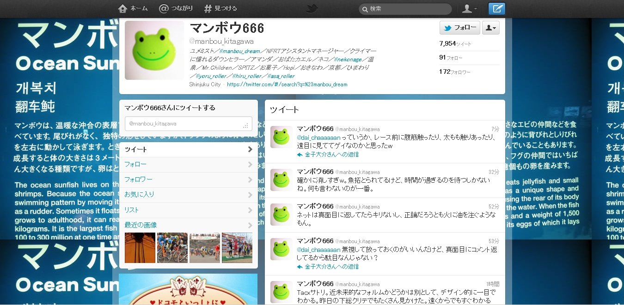
Task: Select the フォロー tab in sidebar
Action: [x=135, y=164]
